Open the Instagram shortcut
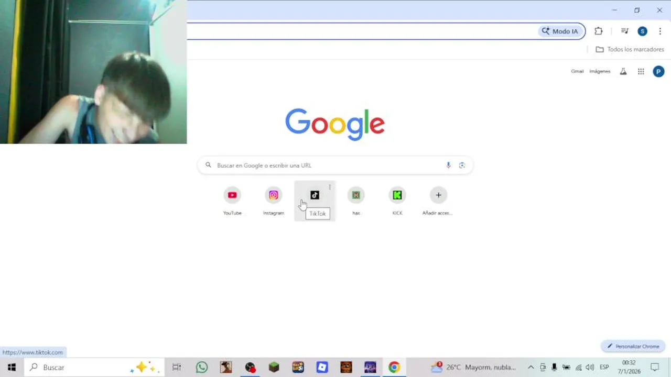Viewport: 671px width, 377px height. (x=273, y=201)
